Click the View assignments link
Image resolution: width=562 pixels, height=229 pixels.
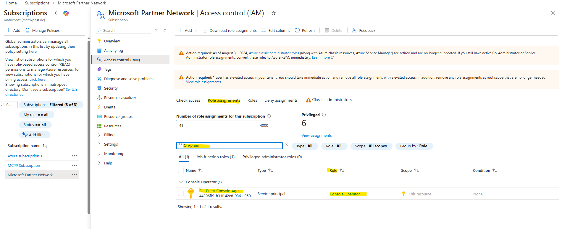click(x=316, y=135)
